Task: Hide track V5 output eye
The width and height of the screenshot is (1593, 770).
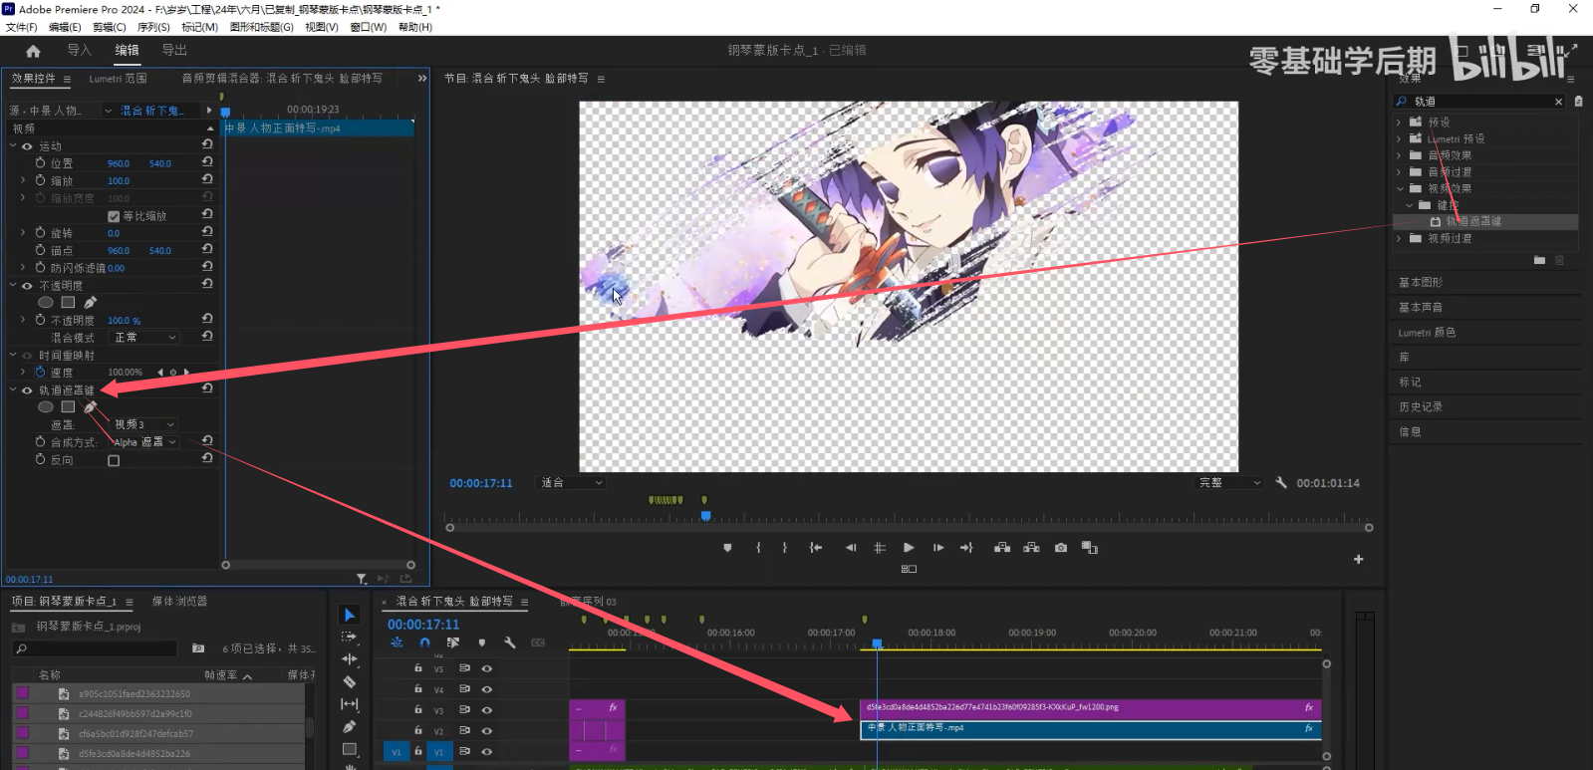Action: coord(487,668)
